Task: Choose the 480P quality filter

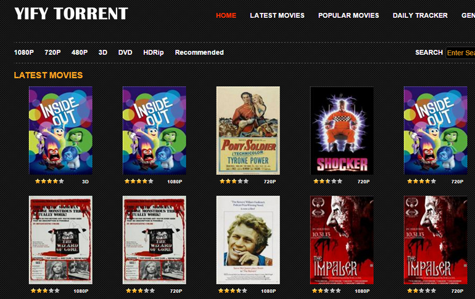Action: point(79,52)
